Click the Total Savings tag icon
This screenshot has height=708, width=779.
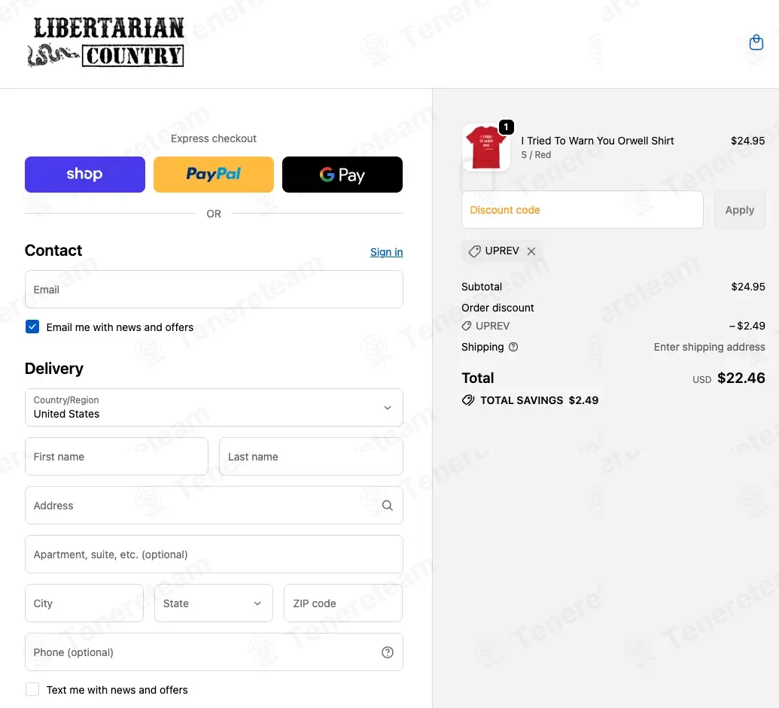(468, 400)
